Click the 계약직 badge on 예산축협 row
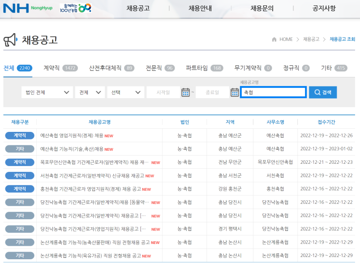 click(19, 135)
